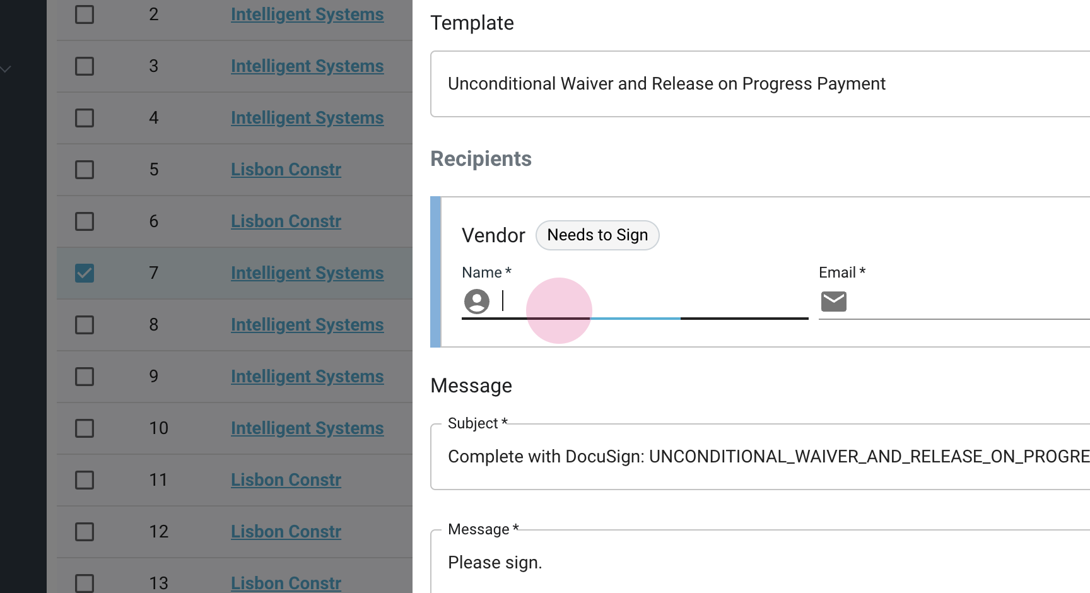Image resolution: width=1090 pixels, height=593 pixels.
Task: Enable the checkbox for row 12
Action: click(x=85, y=532)
